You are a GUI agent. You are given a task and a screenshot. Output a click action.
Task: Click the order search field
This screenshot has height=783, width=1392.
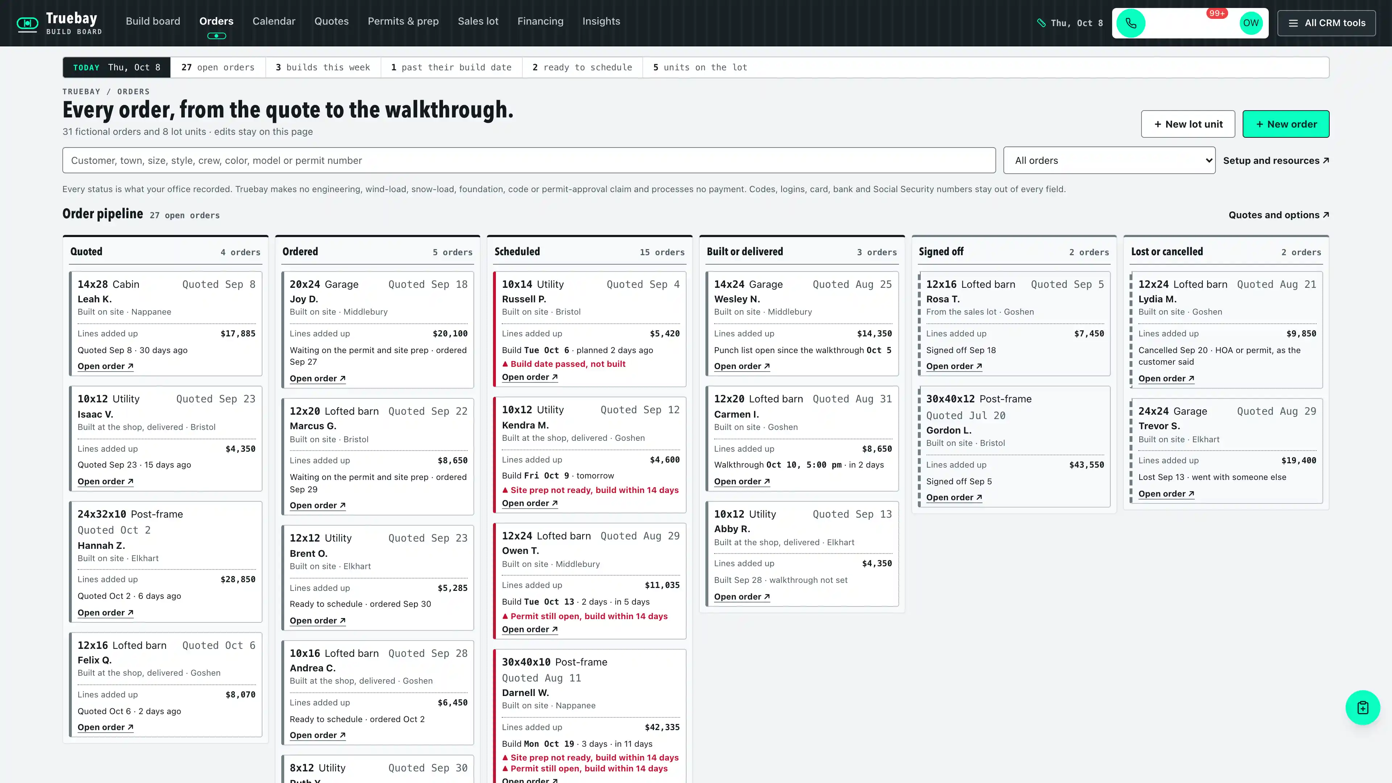tap(529, 161)
